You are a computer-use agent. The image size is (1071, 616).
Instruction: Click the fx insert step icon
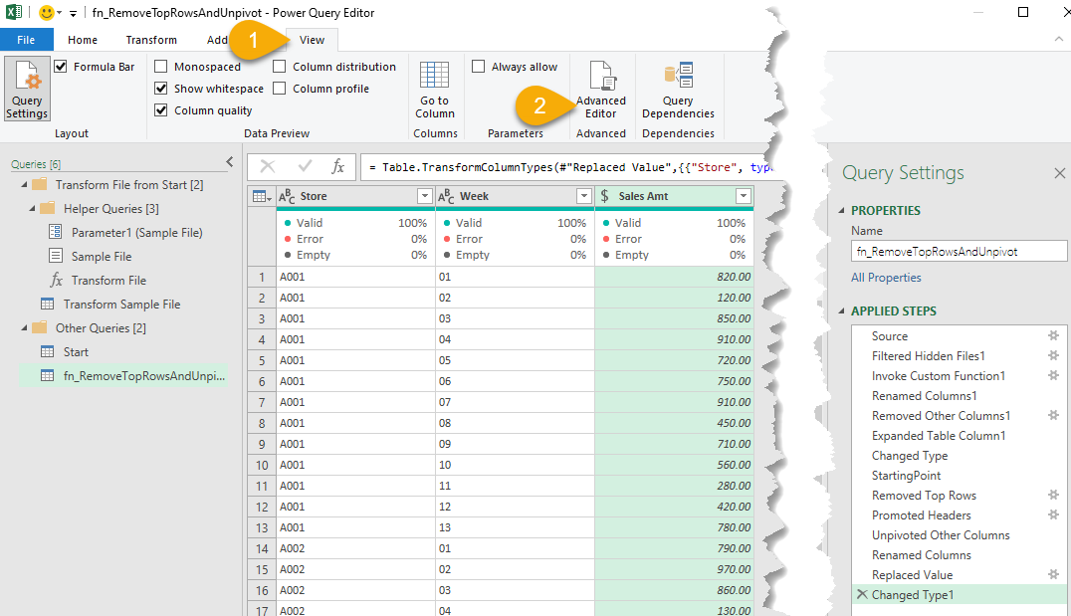(338, 166)
